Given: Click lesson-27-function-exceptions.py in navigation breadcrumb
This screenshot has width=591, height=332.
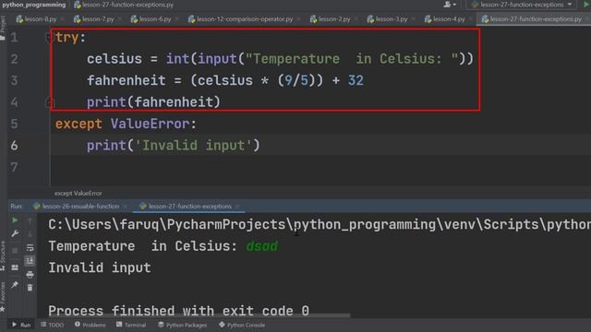Looking at the screenshot, I should click(x=124, y=5).
